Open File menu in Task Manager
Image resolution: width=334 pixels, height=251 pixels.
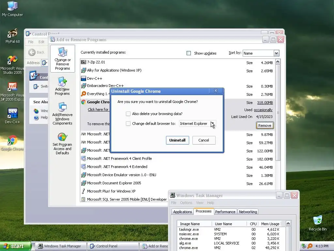(x=174, y=203)
